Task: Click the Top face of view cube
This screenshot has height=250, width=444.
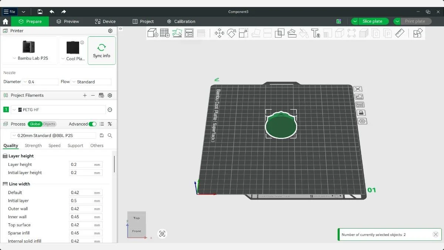Action: tap(137, 218)
